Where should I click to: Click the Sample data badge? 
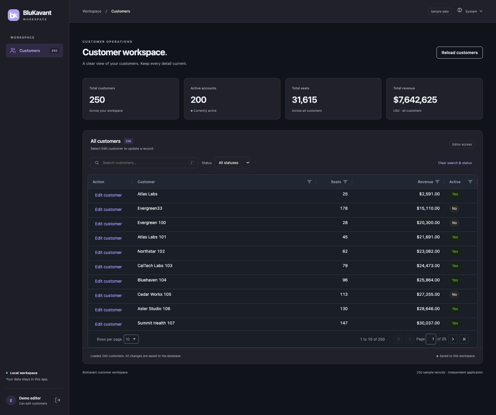(439, 11)
